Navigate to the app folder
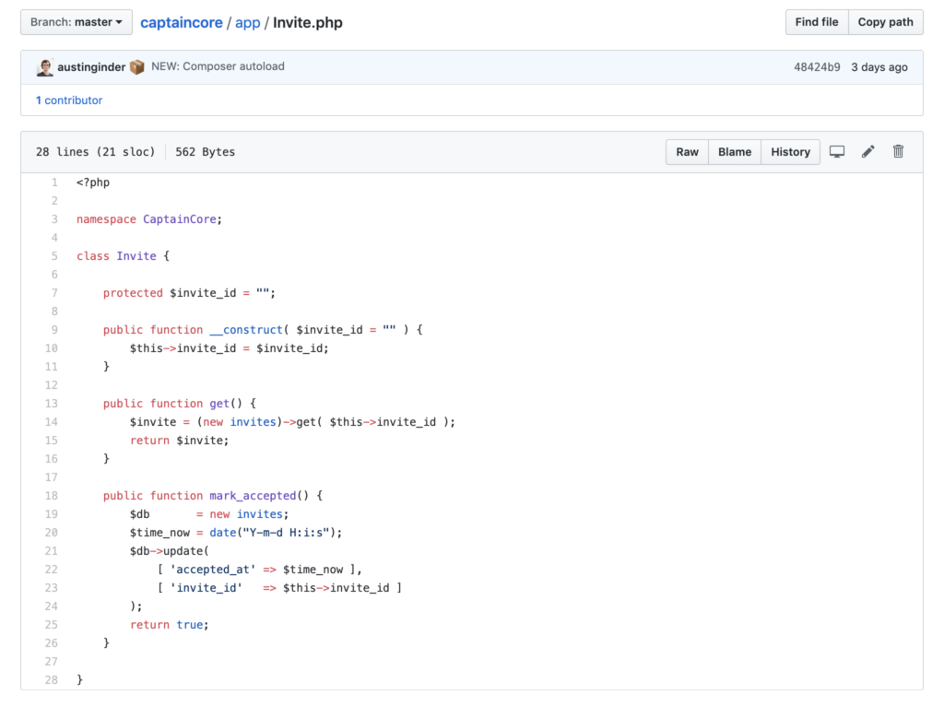This screenshot has height=706, width=944. pos(248,22)
